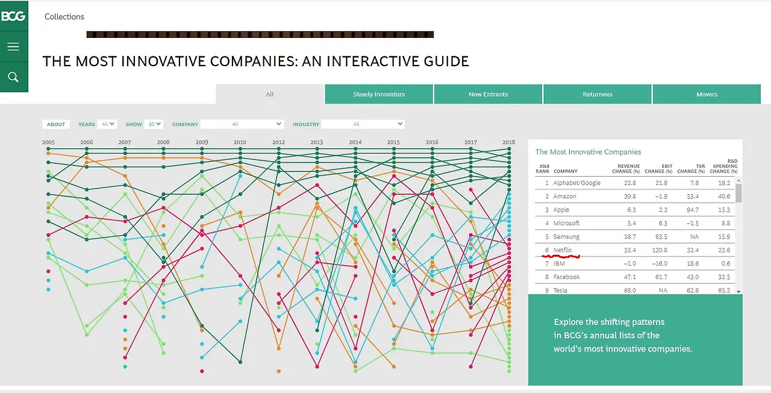Click Amazon's revenue change 30.8
This screenshot has width=771, height=393.
(x=629, y=196)
